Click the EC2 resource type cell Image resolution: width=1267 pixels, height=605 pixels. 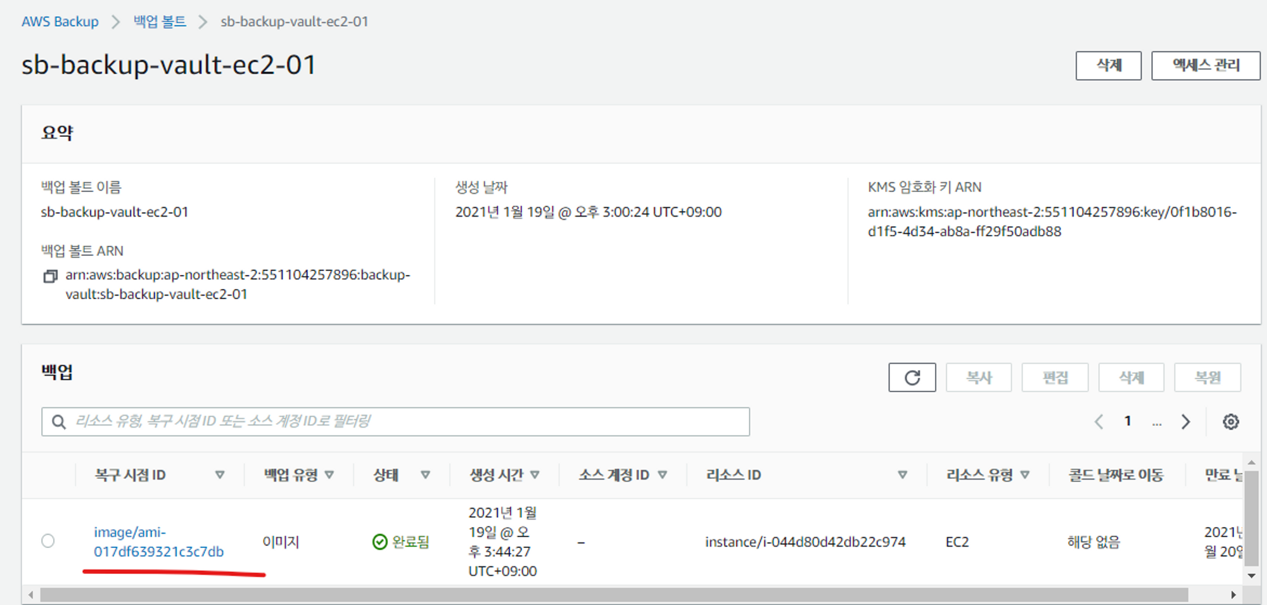[x=957, y=542]
